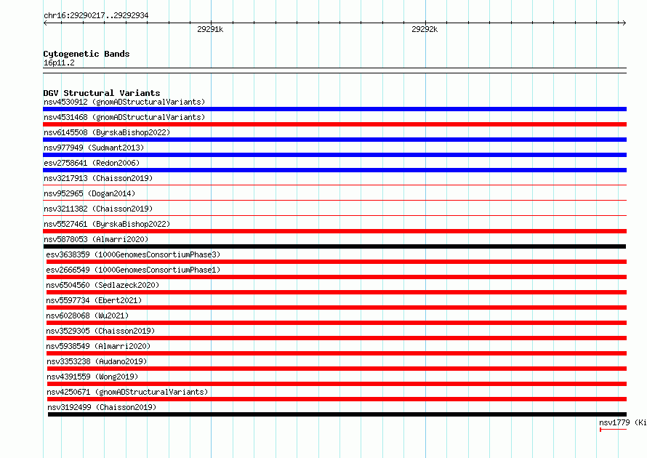Click the nsv977949 Sudmant2013 label

click(94, 148)
